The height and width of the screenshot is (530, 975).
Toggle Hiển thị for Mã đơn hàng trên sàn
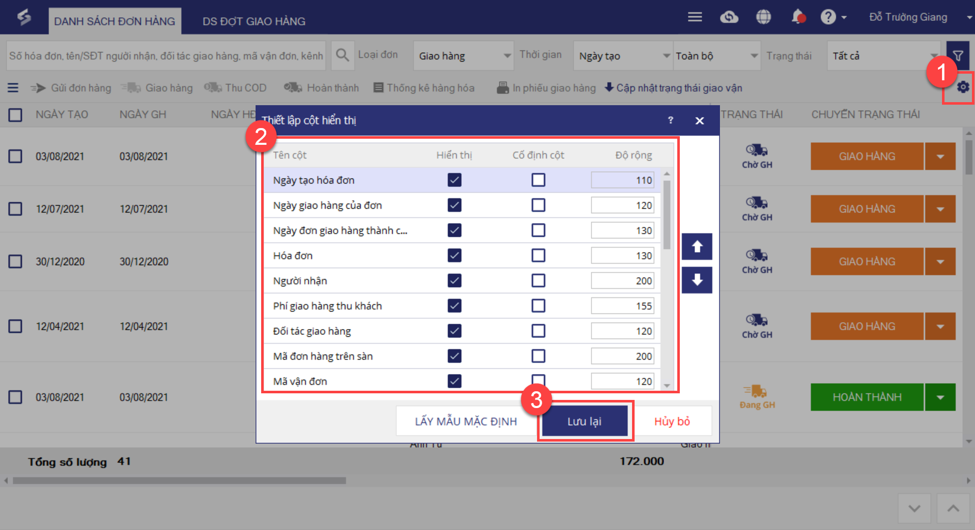454,356
